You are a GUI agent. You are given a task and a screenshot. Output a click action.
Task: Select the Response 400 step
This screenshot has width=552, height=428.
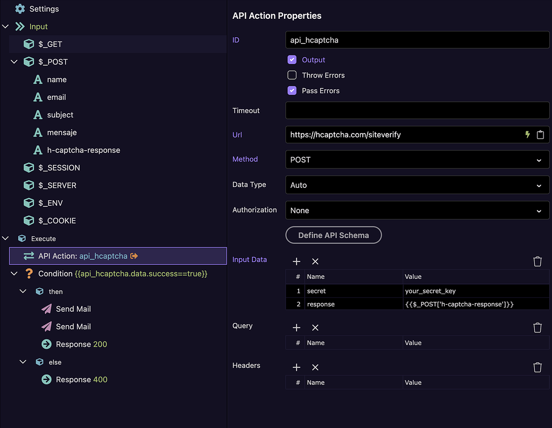point(81,380)
